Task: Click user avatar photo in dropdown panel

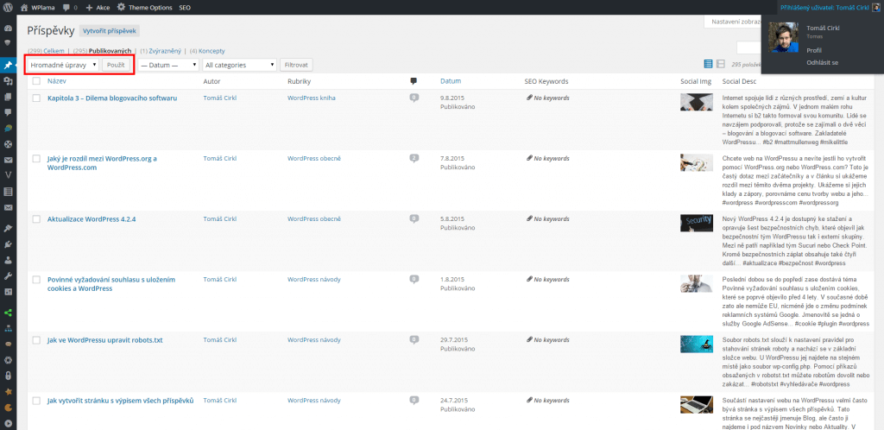Action: [x=784, y=37]
